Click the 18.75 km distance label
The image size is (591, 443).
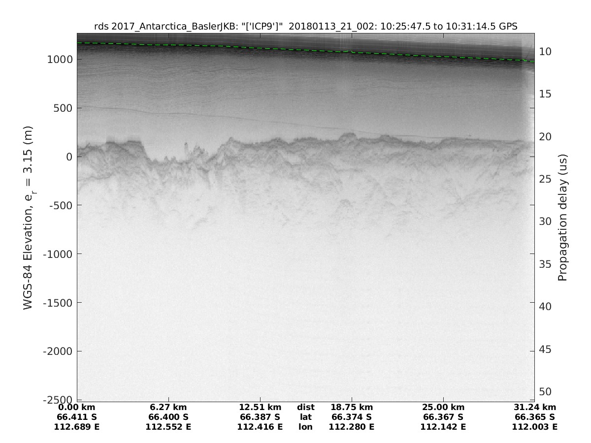pyautogui.click(x=352, y=408)
